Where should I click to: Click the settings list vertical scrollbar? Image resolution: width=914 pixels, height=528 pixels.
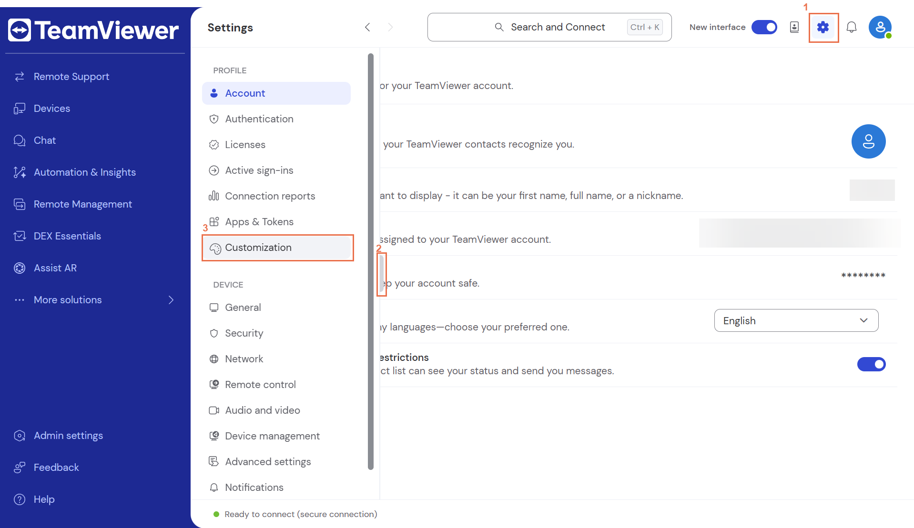coord(371,261)
